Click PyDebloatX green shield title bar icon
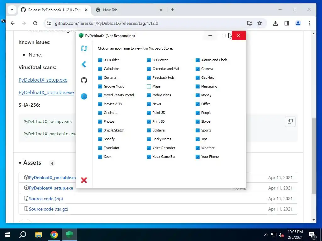The image size is (322, 241). 81,36
